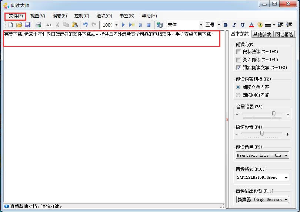Decrease volume with the minus sign
The height and width of the screenshot is (212, 300).
237,114
